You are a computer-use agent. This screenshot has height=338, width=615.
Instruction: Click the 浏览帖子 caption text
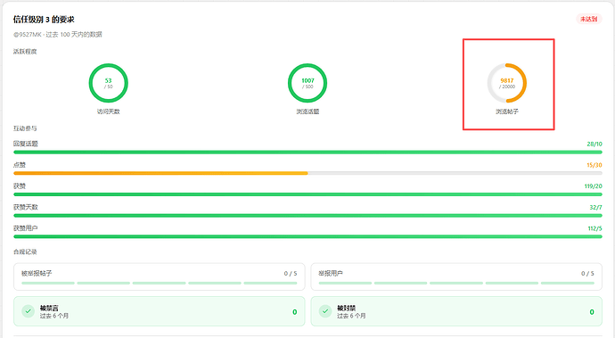click(x=507, y=111)
